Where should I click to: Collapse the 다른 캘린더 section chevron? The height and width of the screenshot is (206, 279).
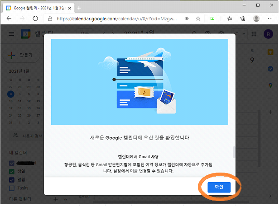pyautogui.click(x=66, y=199)
